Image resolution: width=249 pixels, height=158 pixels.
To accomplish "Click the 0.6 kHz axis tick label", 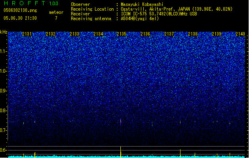I will [4, 150].
